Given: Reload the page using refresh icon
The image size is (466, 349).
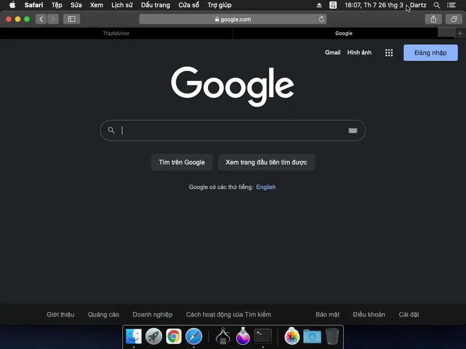Looking at the screenshot, I should coord(321,19).
